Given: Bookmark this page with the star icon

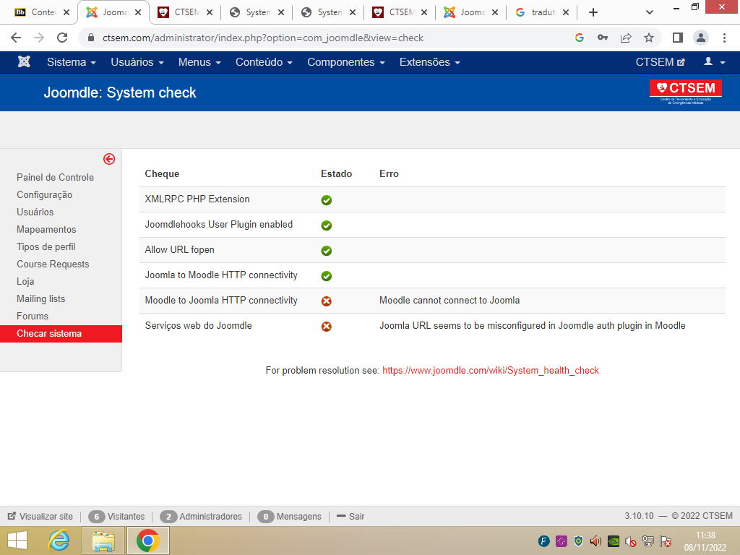Looking at the screenshot, I should 649,38.
